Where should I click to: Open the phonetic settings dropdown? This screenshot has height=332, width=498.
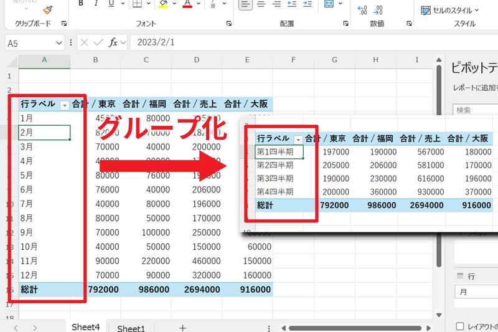pos(224,4)
